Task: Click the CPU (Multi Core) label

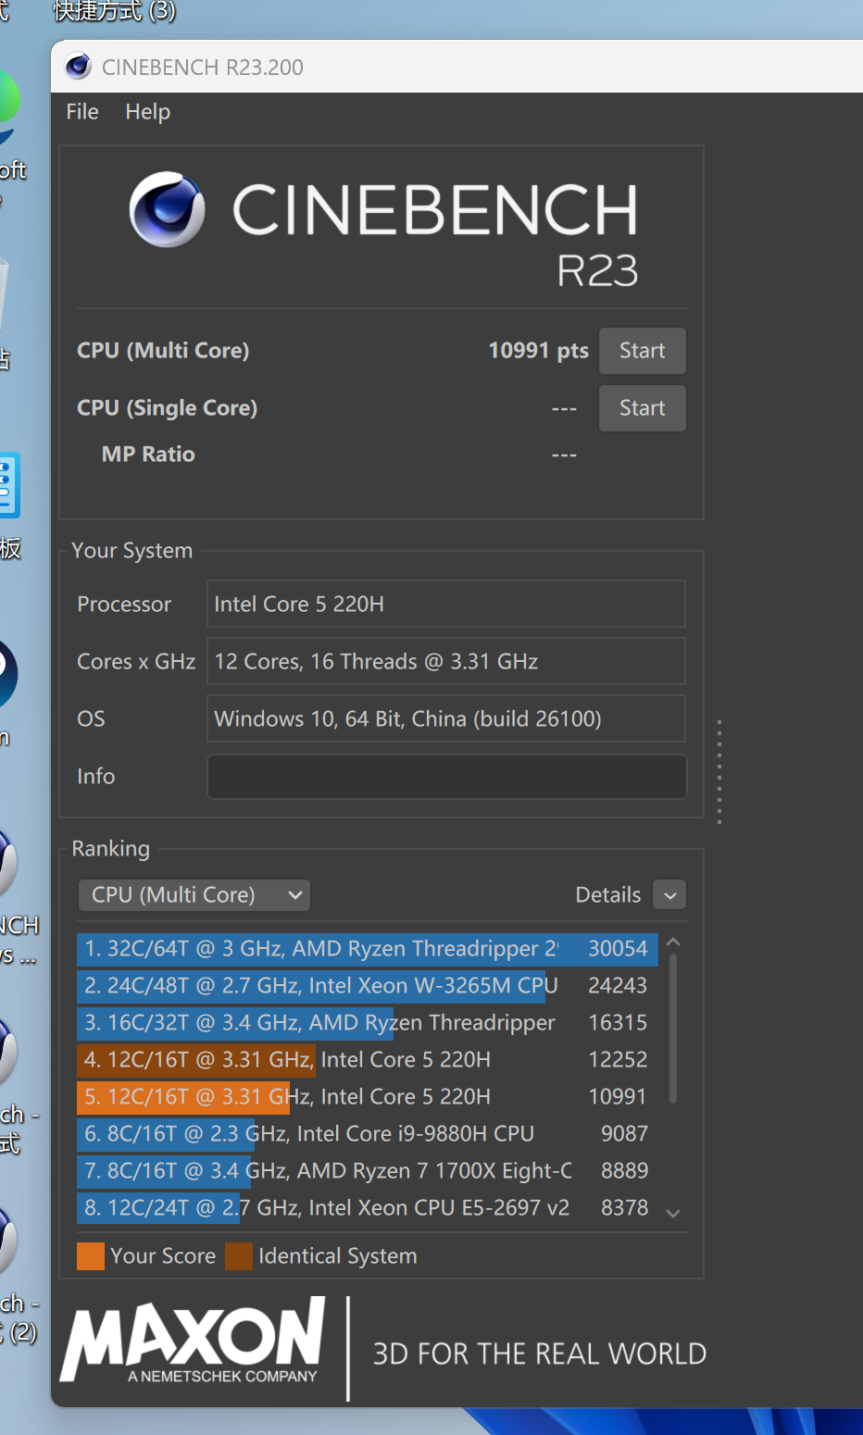Action: [x=163, y=351]
